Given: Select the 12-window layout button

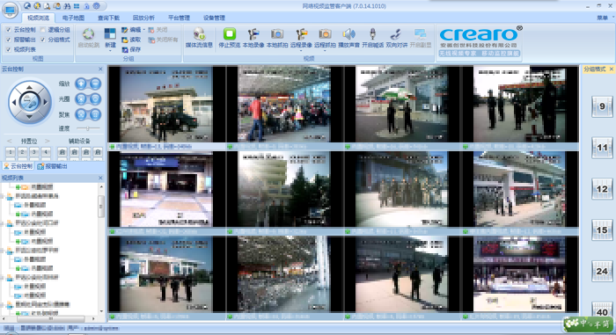Looking at the screenshot, I should click(602, 189).
